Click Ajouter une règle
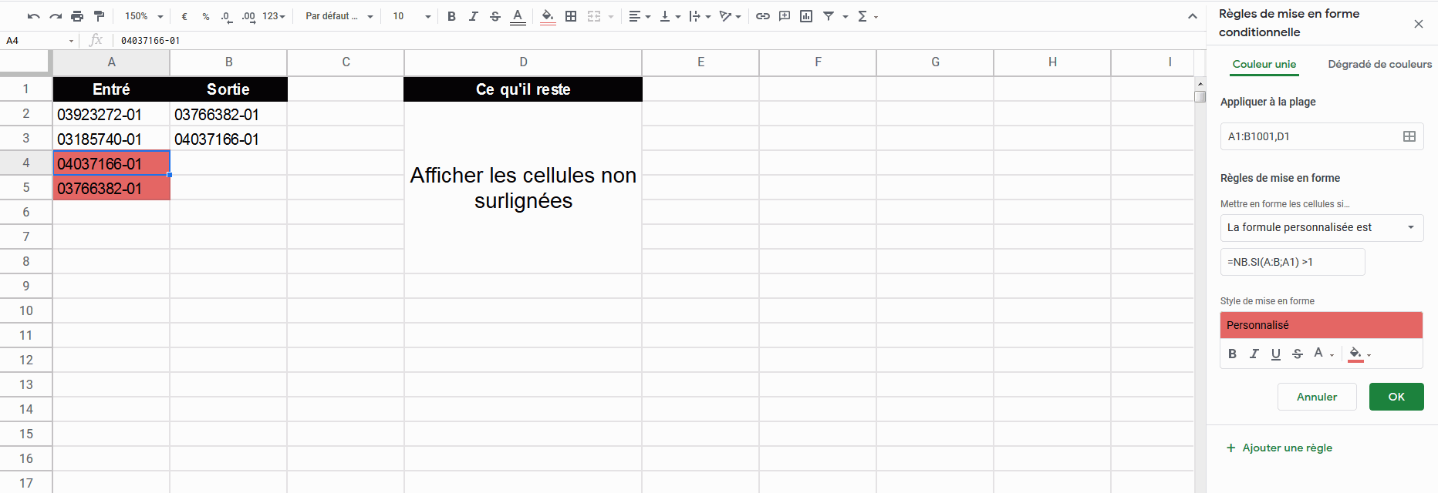 pyautogui.click(x=1279, y=448)
